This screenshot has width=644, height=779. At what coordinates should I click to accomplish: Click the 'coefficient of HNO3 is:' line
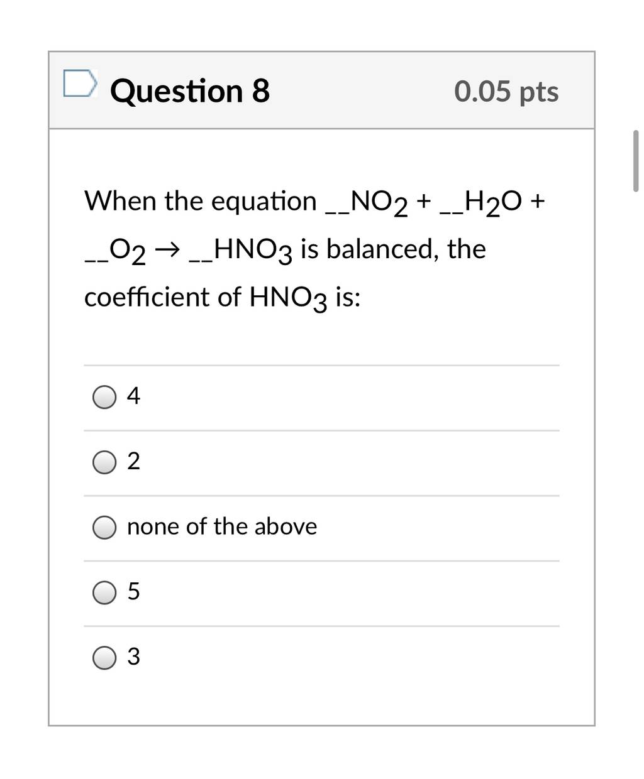(x=223, y=298)
